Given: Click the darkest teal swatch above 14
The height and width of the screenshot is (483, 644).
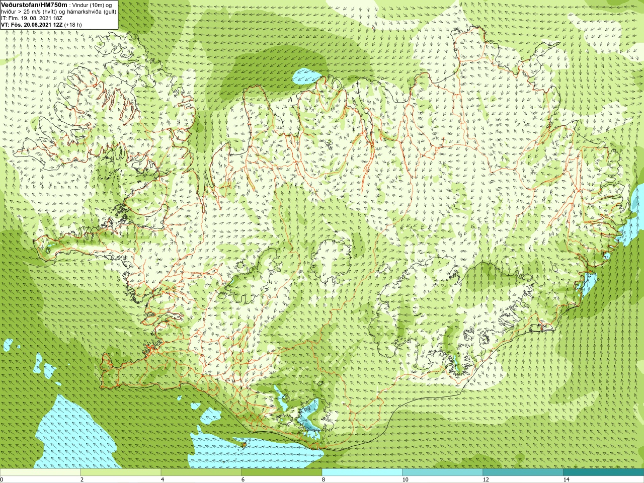Looking at the screenshot, I should [x=604, y=472].
